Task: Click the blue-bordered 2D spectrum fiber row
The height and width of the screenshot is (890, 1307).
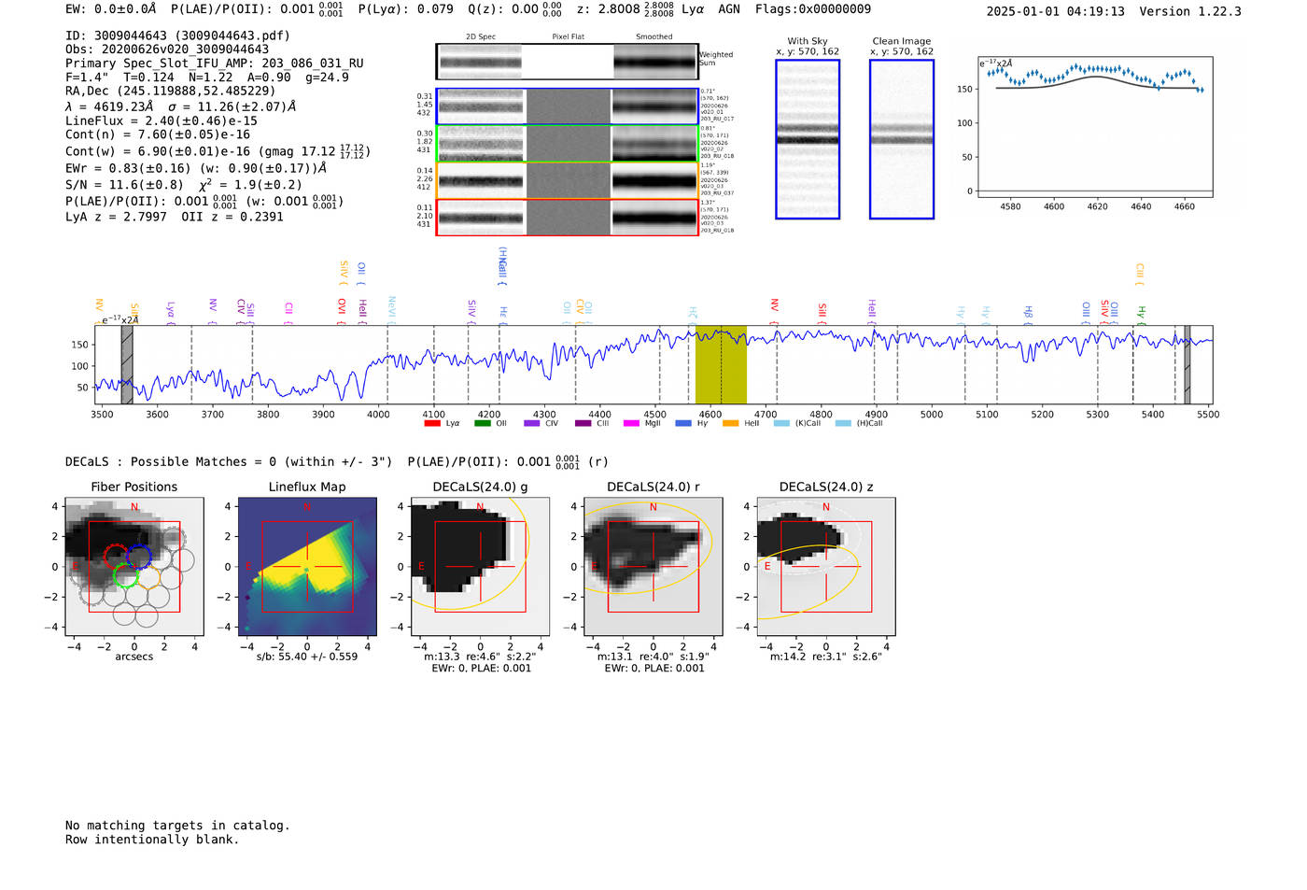Action: [568, 106]
